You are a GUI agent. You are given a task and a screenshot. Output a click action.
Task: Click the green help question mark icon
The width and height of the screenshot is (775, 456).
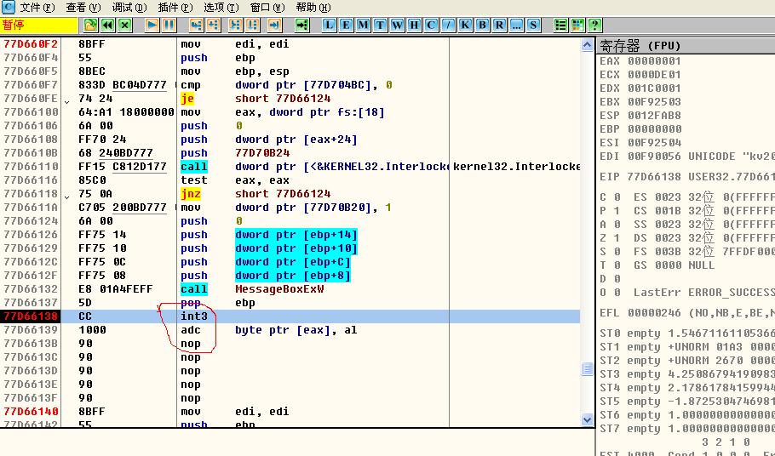594,26
